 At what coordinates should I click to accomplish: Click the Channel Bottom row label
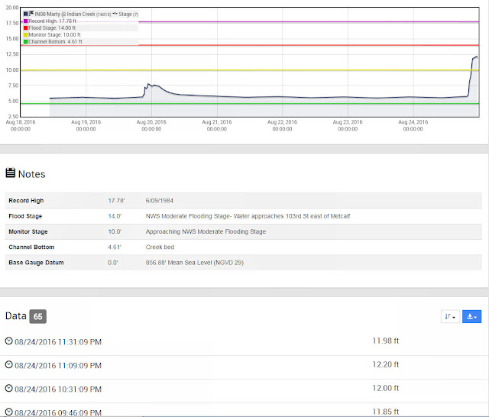pos(31,247)
